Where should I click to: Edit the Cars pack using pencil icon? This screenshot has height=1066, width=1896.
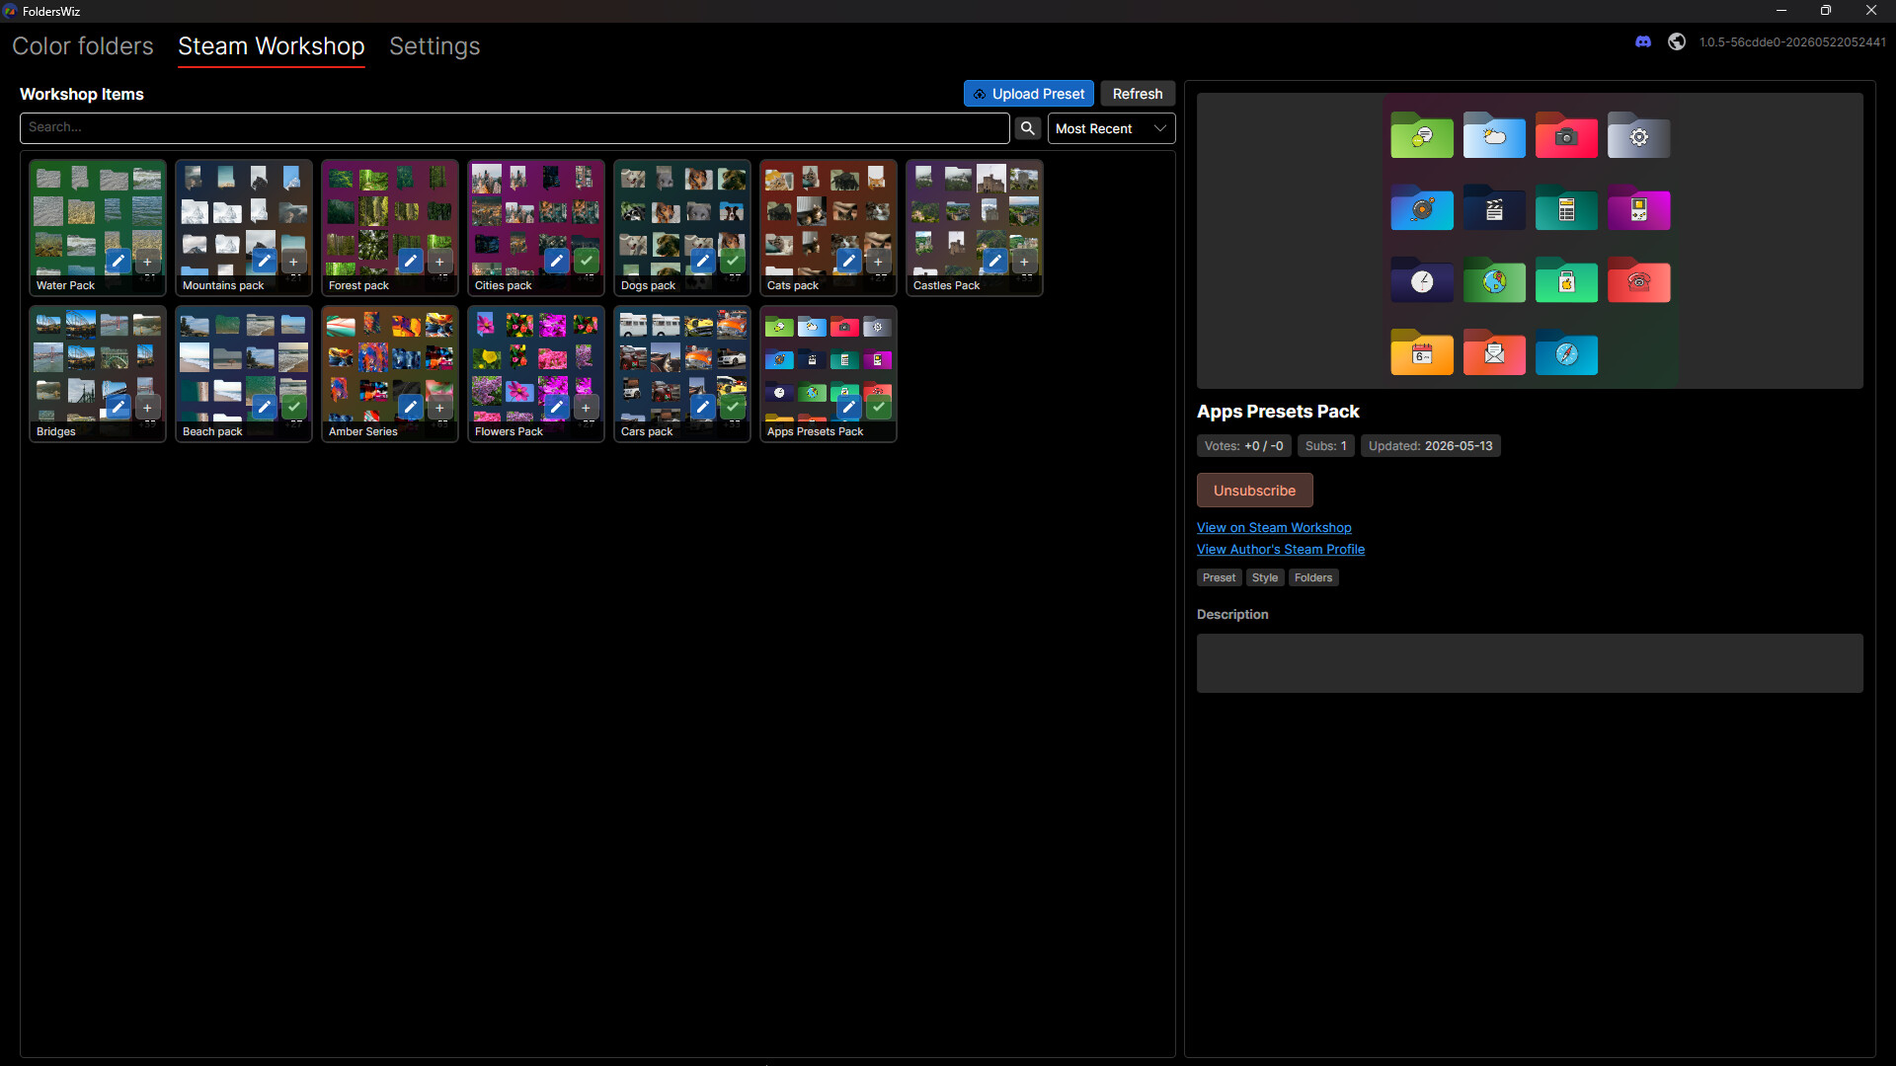702,408
